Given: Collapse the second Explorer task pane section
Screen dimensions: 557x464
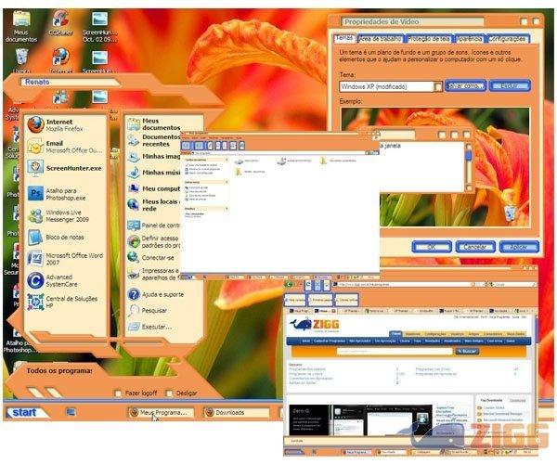Looking at the screenshot, I should tap(227, 182).
